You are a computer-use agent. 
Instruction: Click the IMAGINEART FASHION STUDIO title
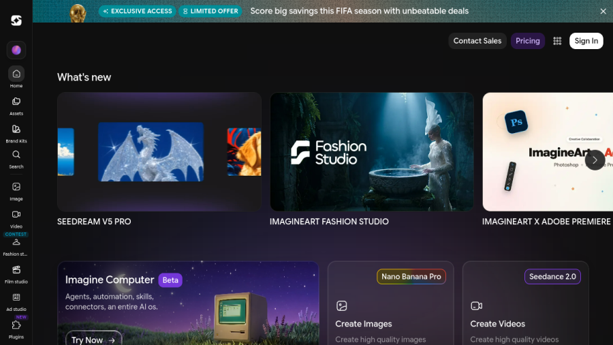coord(329,222)
